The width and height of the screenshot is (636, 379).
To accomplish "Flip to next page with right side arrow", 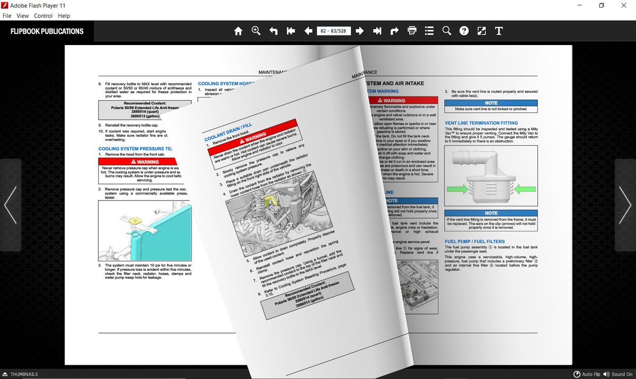I will click(x=625, y=205).
